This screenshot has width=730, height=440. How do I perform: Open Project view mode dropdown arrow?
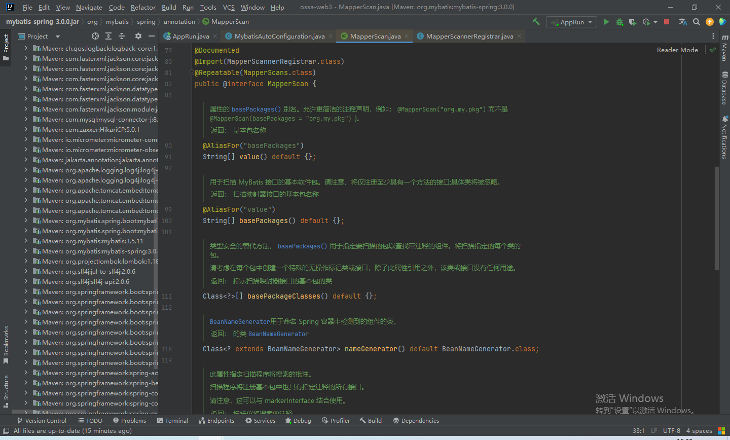pos(58,36)
